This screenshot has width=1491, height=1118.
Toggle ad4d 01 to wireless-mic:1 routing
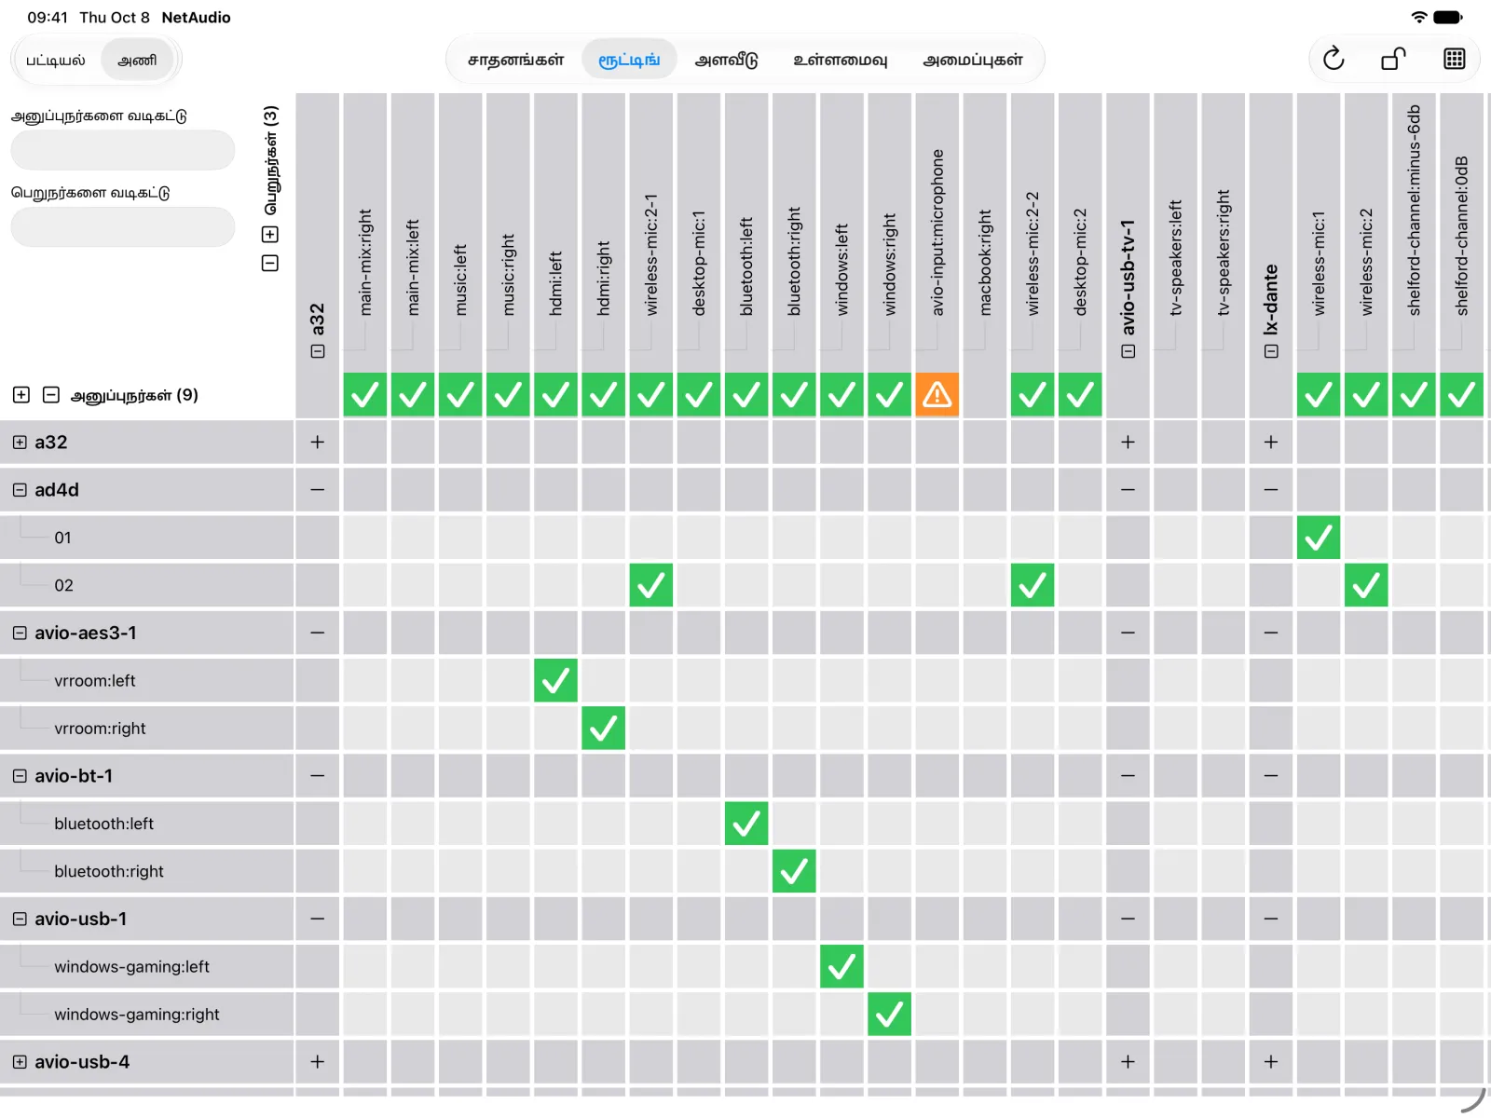pyautogui.click(x=1319, y=538)
